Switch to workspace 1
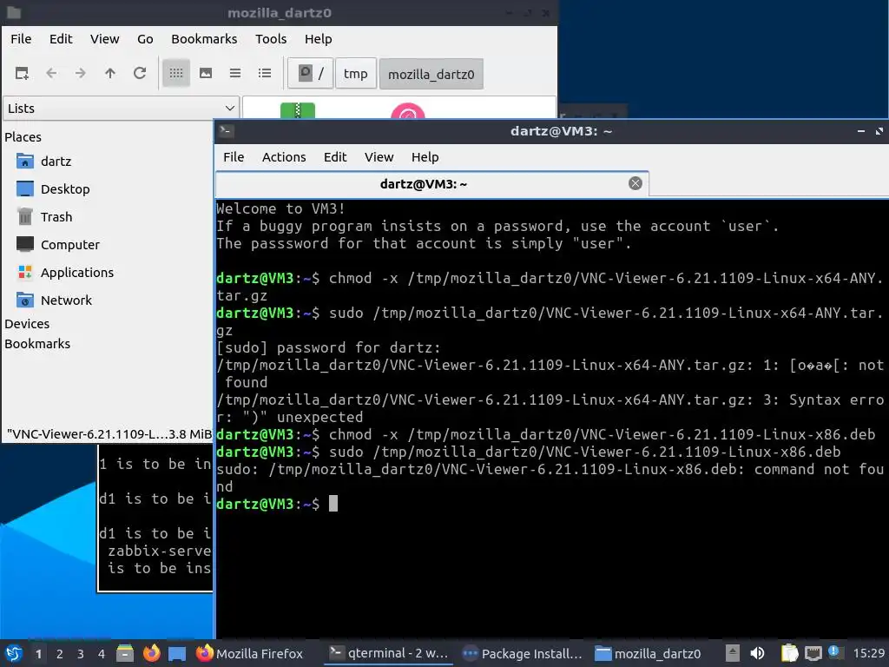889x667 pixels. click(38, 654)
